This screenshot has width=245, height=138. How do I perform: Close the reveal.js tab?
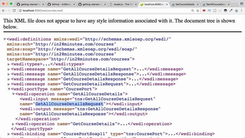click(x=136, y=4)
